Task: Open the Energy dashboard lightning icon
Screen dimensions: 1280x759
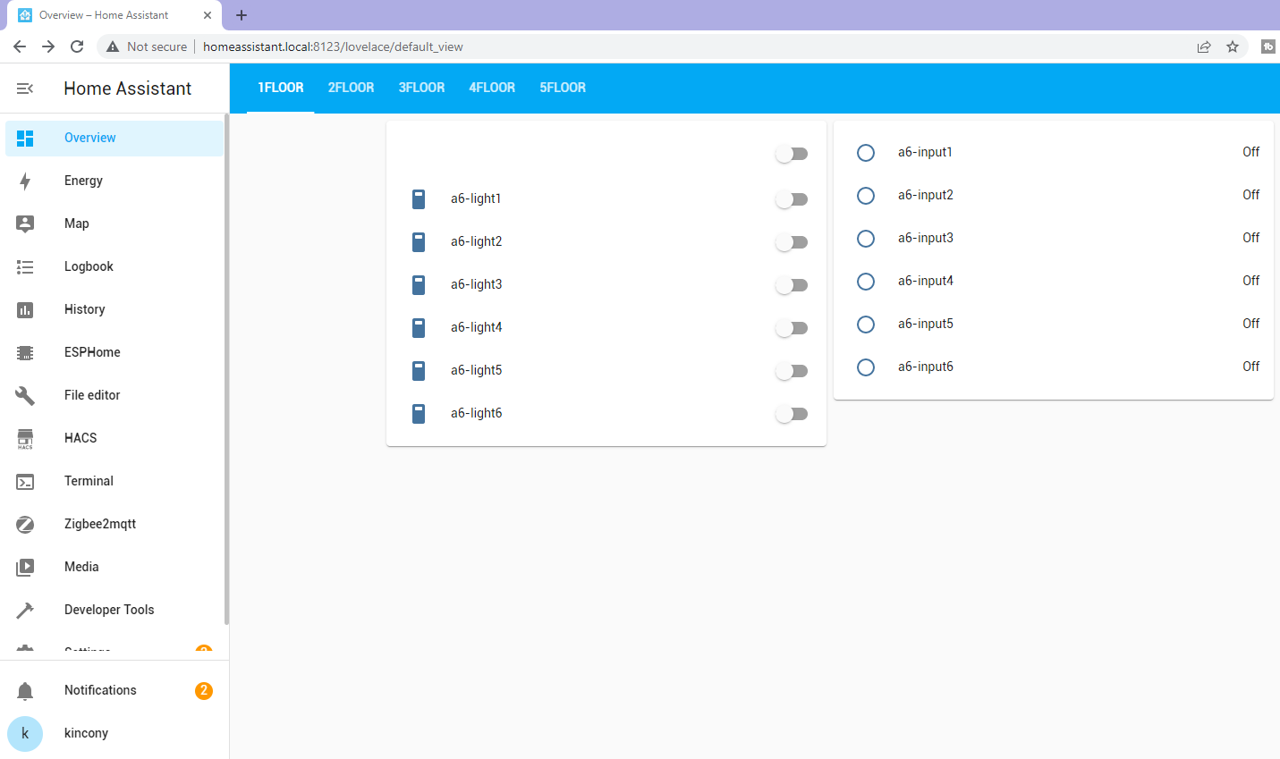Action: coord(25,181)
